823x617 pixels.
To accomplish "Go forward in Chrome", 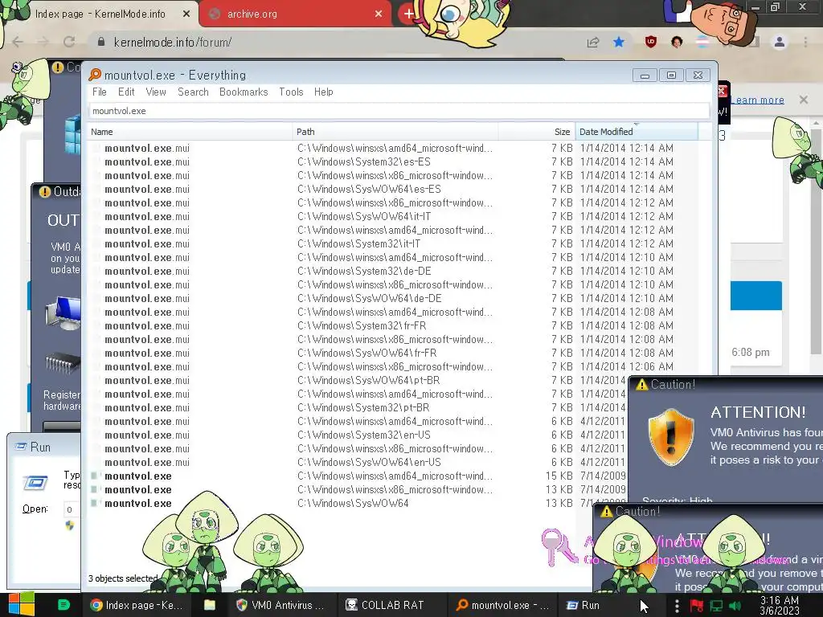I will coord(43,42).
